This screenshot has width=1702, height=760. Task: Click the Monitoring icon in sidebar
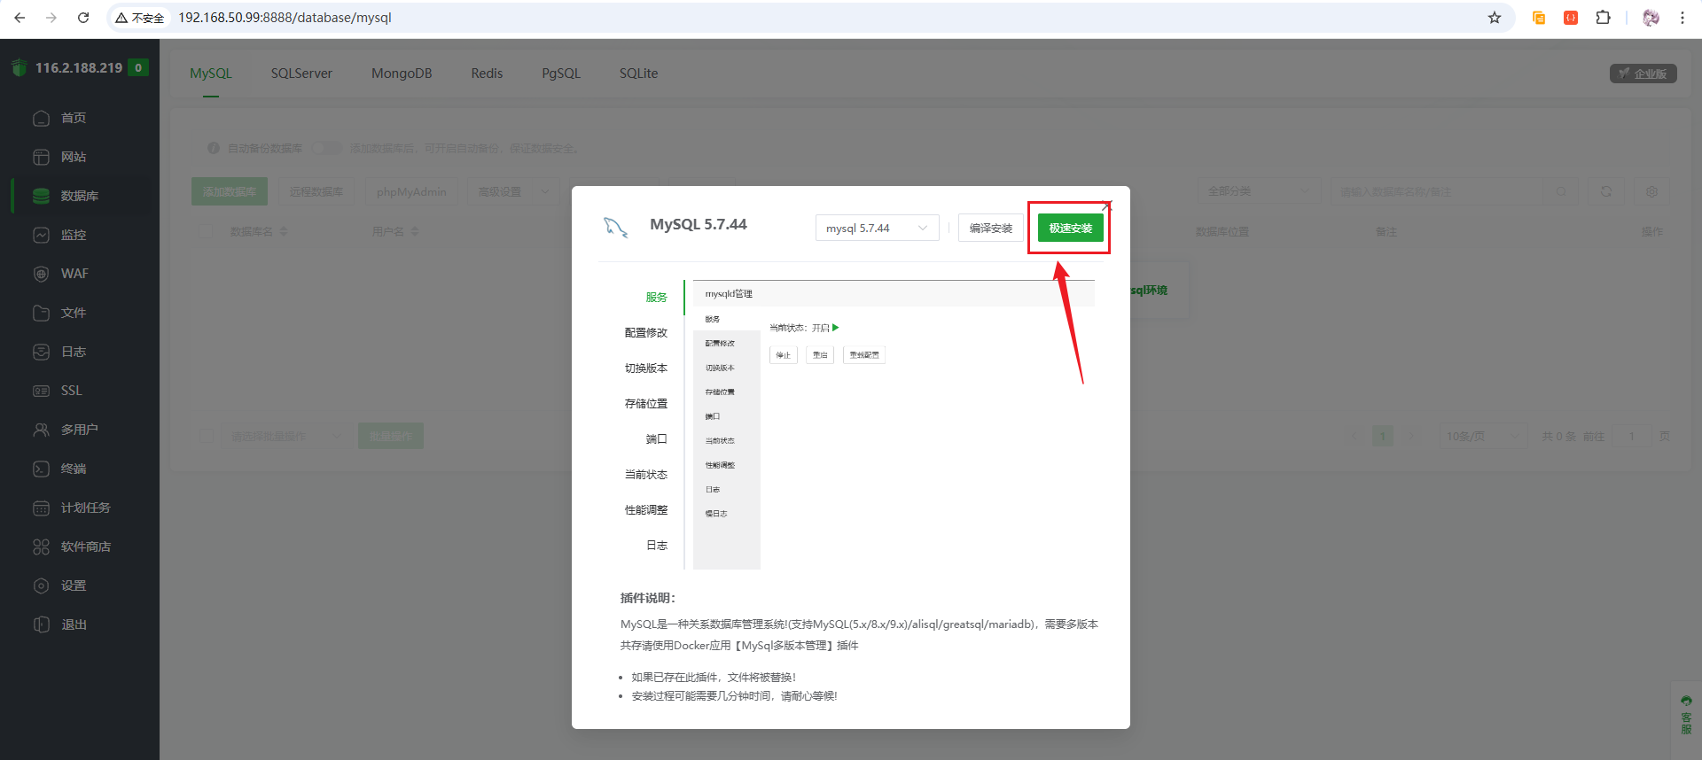(x=41, y=235)
